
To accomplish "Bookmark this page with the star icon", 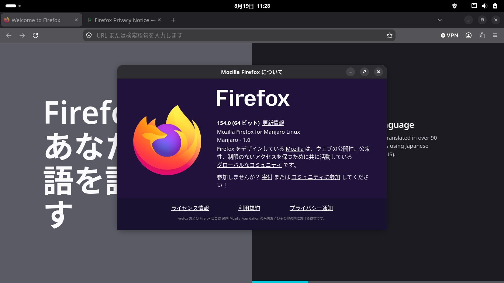I will click(390, 35).
